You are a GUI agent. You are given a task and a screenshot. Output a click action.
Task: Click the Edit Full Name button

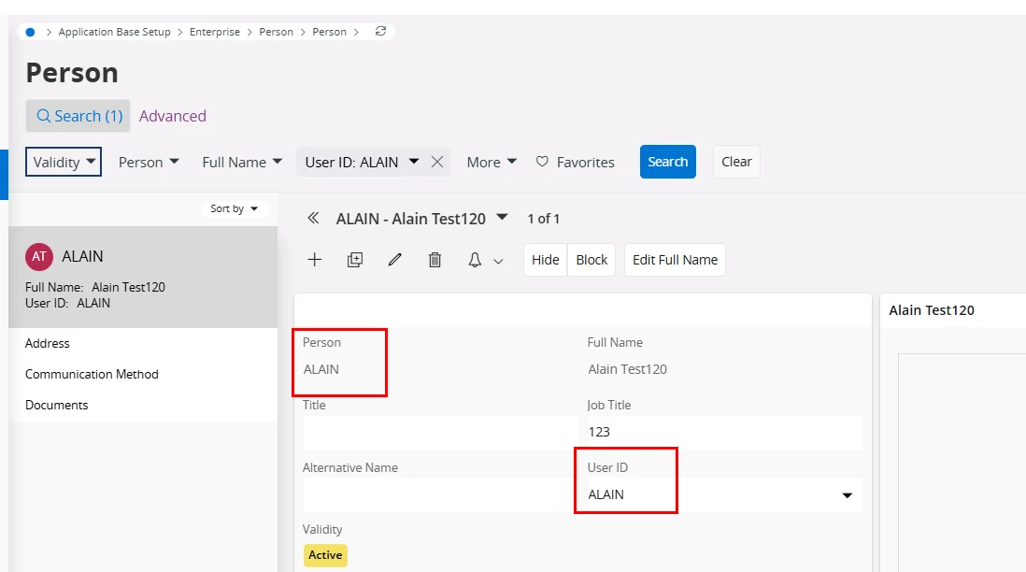[x=675, y=260]
